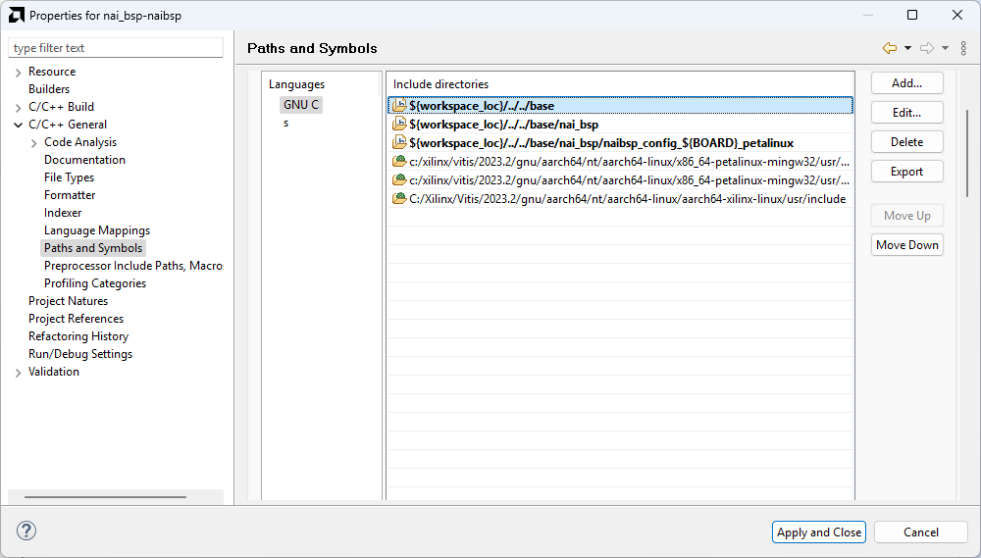The image size is (981, 558).
Task: Click the icon of the aarch64-xilinx-linux include entry
Action: [399, 198]
